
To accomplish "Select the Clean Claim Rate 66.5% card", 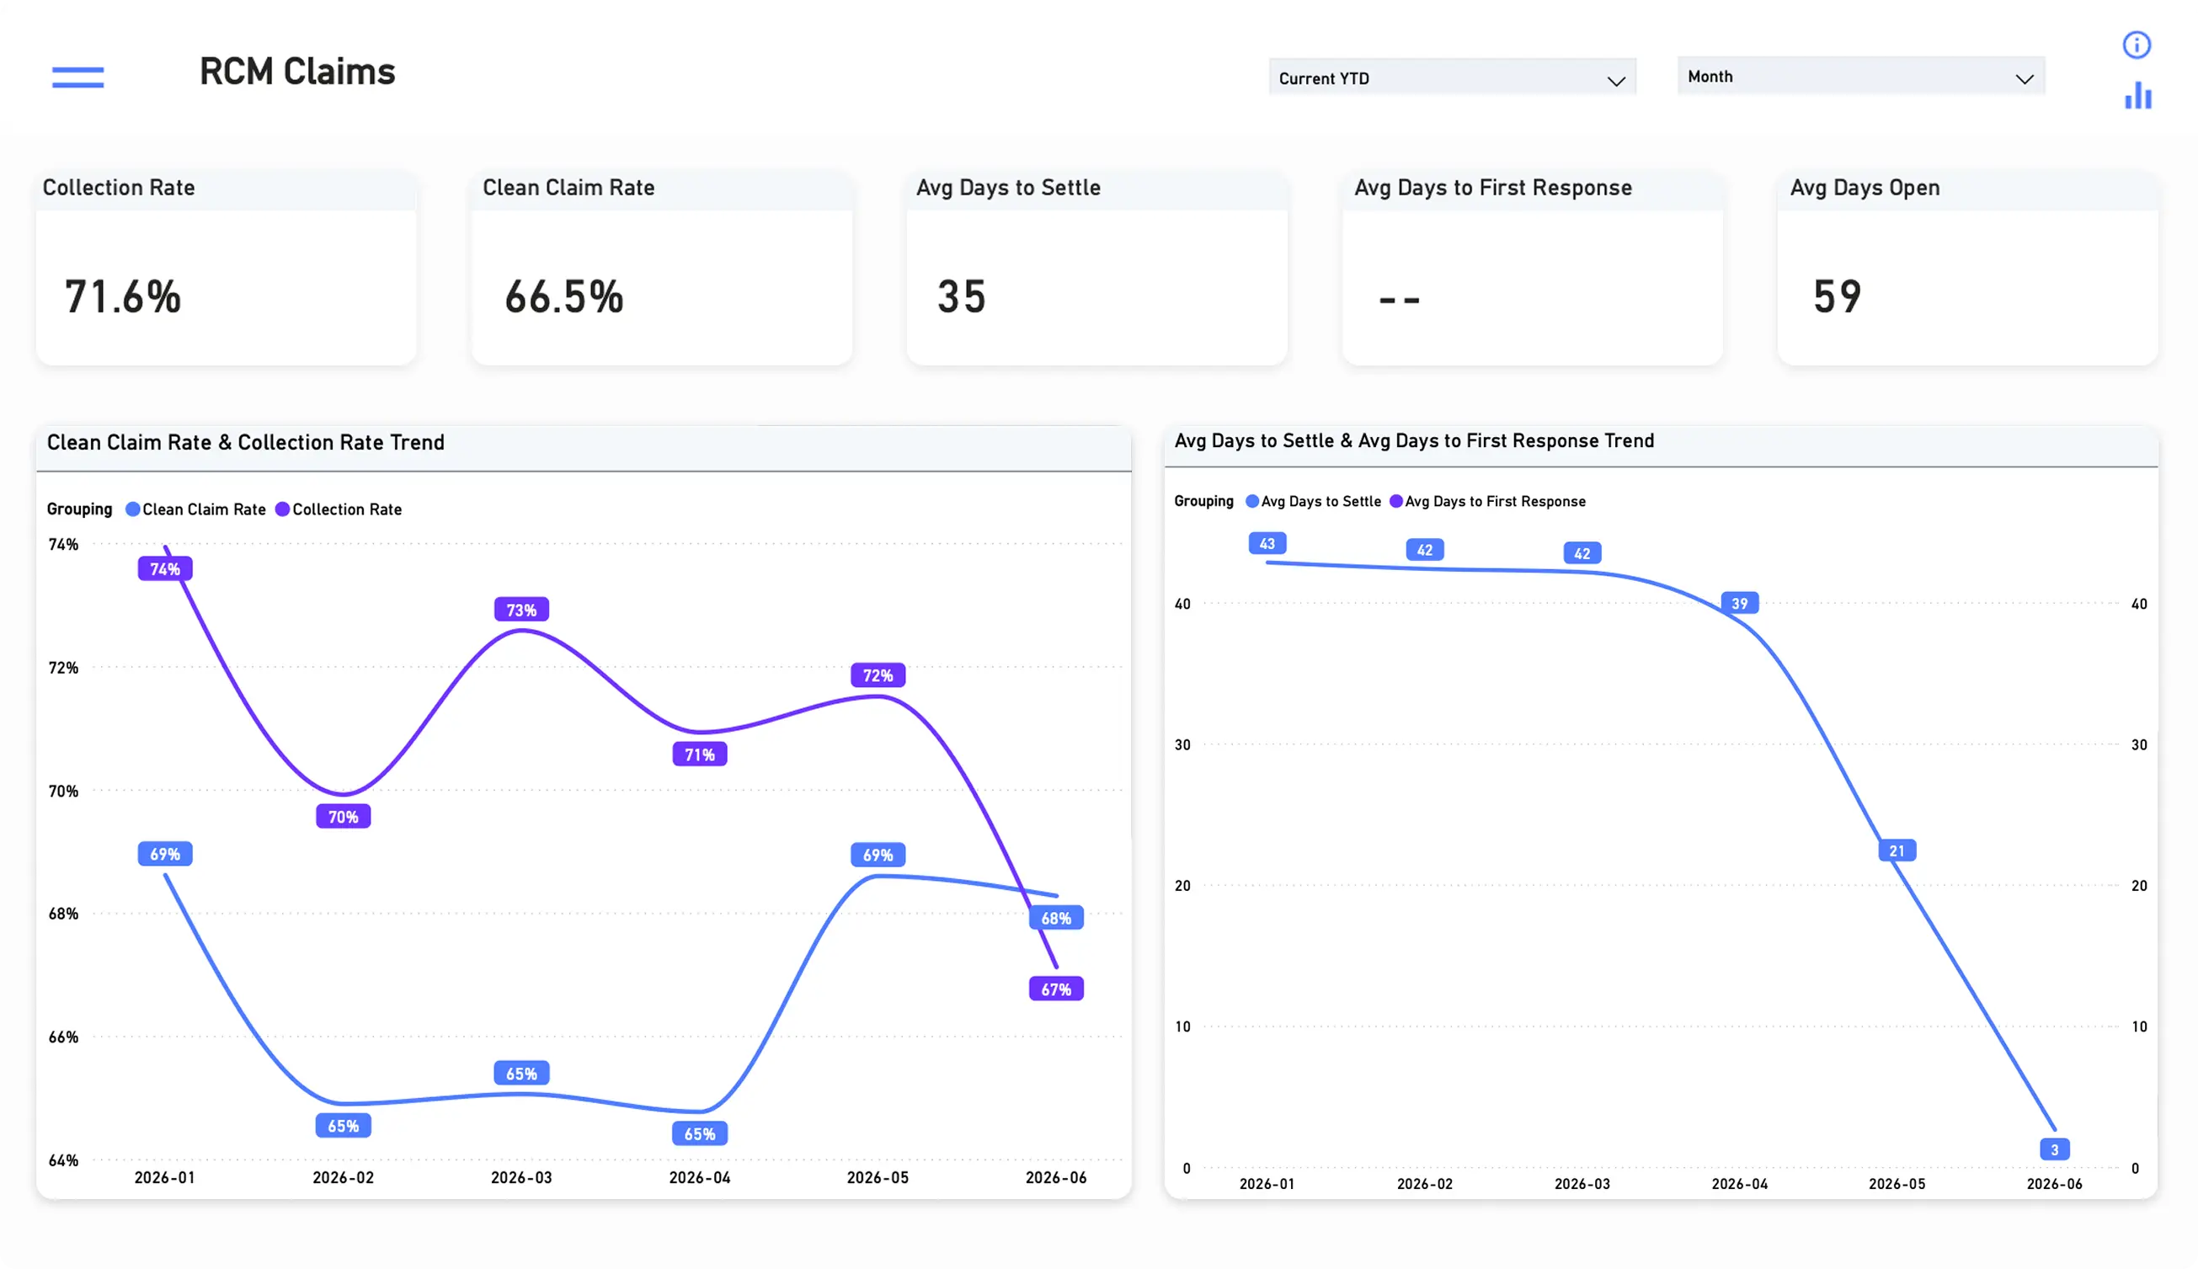I will [x=661, y=269].
